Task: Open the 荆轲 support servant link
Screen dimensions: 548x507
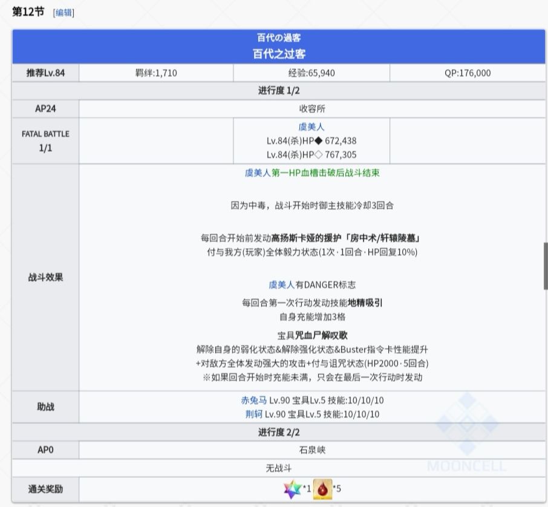Action: 253,414
